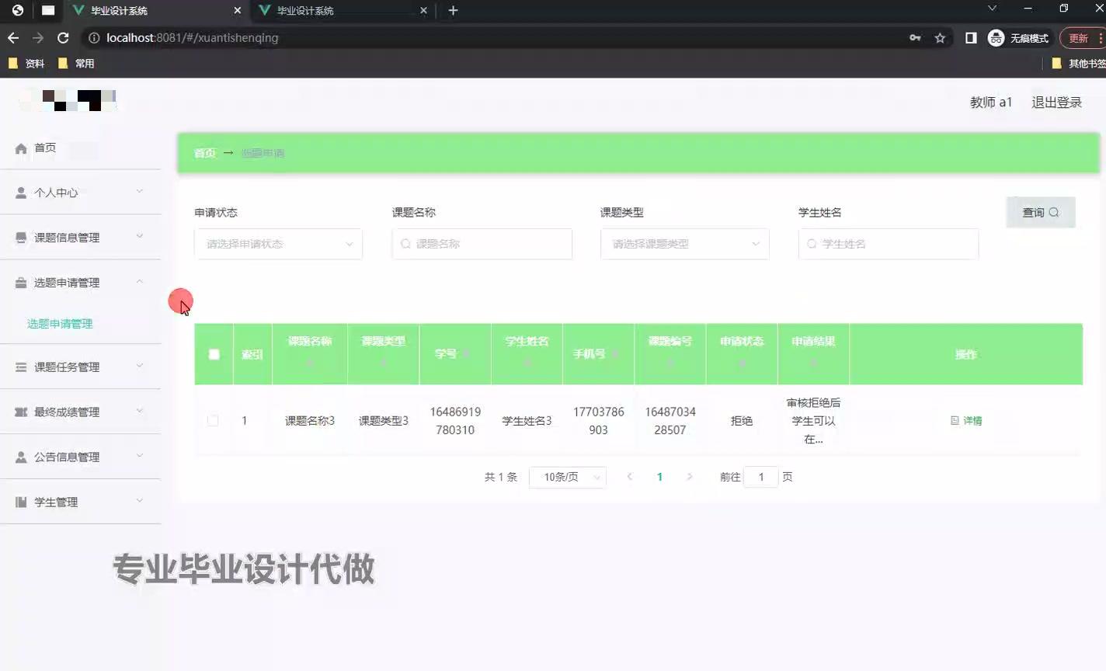Click the list icon beside 课题任务管理

click(21, 367)
